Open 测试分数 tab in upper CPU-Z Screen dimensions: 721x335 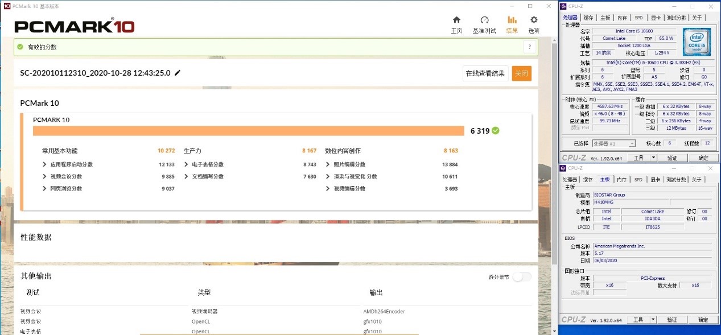(676, 18)
